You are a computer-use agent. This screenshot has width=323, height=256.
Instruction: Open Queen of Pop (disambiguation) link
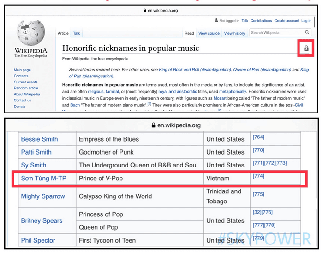(262, 70)
